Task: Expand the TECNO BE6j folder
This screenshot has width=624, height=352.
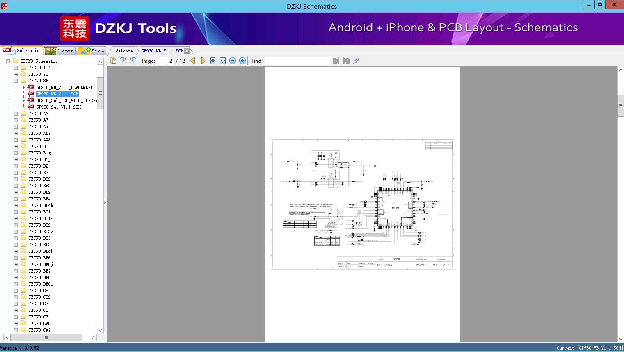Action: (x=16, y=264)
